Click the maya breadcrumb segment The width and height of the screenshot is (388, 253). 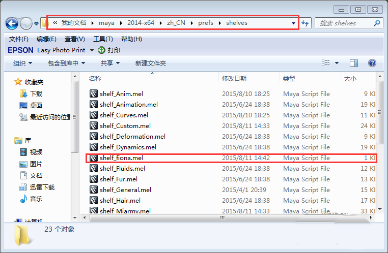point(106,23)
